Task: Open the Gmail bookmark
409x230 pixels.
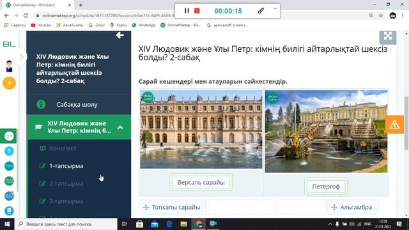Action: point(96,25)
